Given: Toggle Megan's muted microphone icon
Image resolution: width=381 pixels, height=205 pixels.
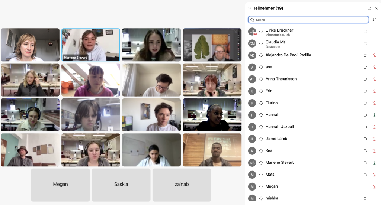Looking at the screenshot, I should [x=374, y=186].
